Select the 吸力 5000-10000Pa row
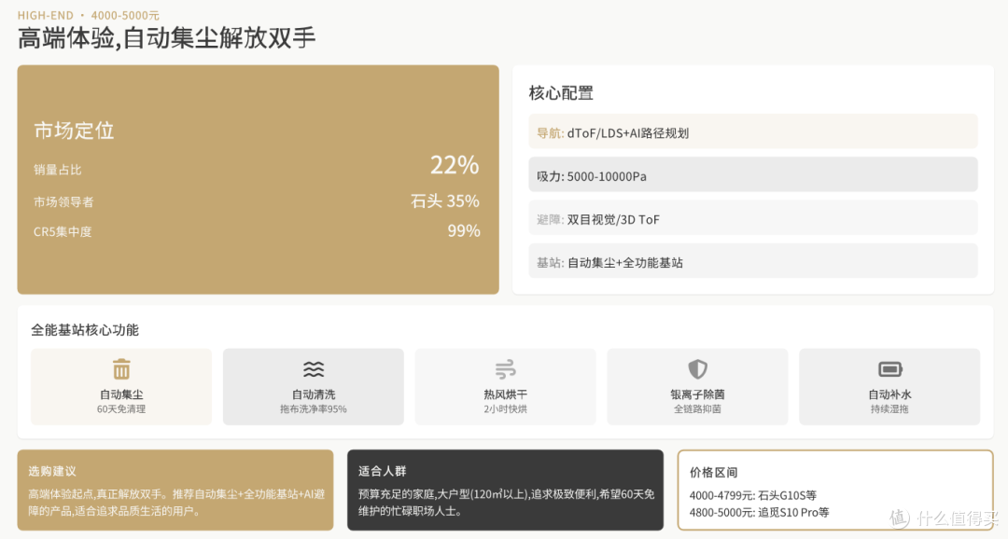The width and height of the screenshot is (1008, 539). pos(753,174)
